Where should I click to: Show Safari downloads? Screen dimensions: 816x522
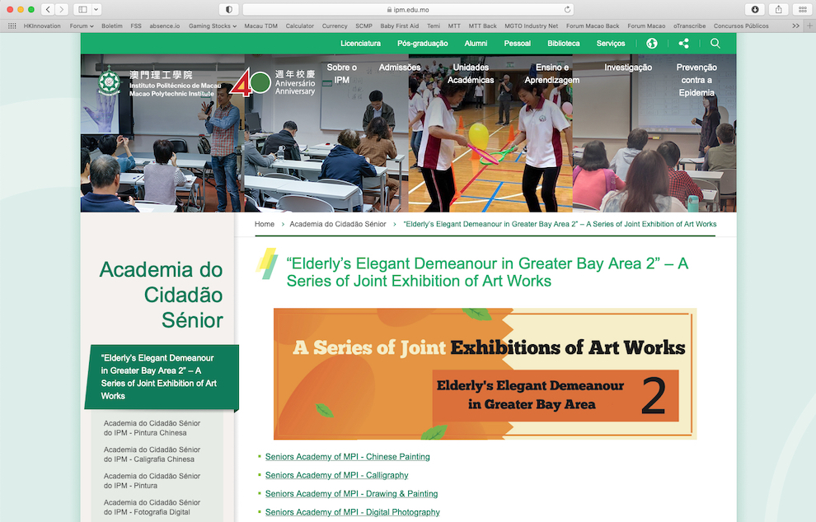755,9
